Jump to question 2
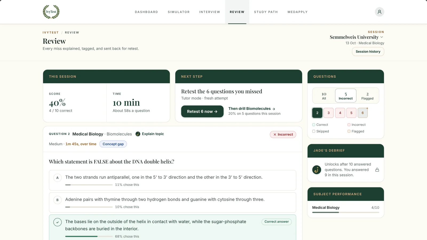Image resolution: width=427 pixels, height=240 pixels. [317, 113]
